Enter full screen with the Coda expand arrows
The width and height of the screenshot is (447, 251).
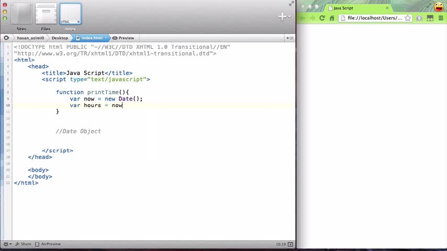(291, 4)
